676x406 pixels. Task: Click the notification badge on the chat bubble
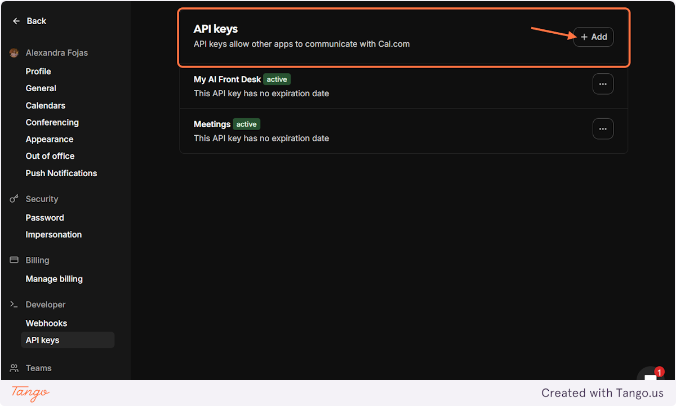(x=659, y=372)
